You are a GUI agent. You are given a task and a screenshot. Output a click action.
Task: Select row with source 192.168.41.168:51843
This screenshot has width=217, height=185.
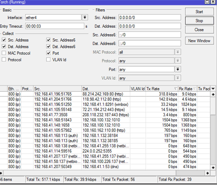(x=105, y=120)
